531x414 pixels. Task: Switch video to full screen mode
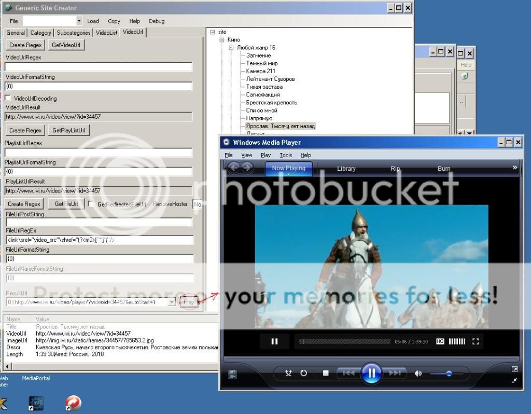point(476,341)
